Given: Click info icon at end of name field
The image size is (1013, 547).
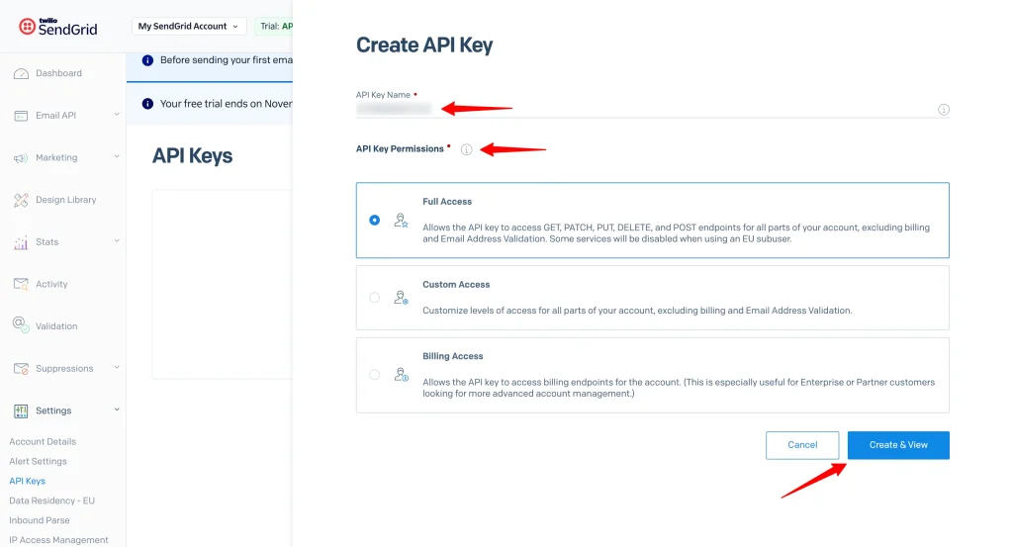Looking at the screenshot, I should coord(943,110).
